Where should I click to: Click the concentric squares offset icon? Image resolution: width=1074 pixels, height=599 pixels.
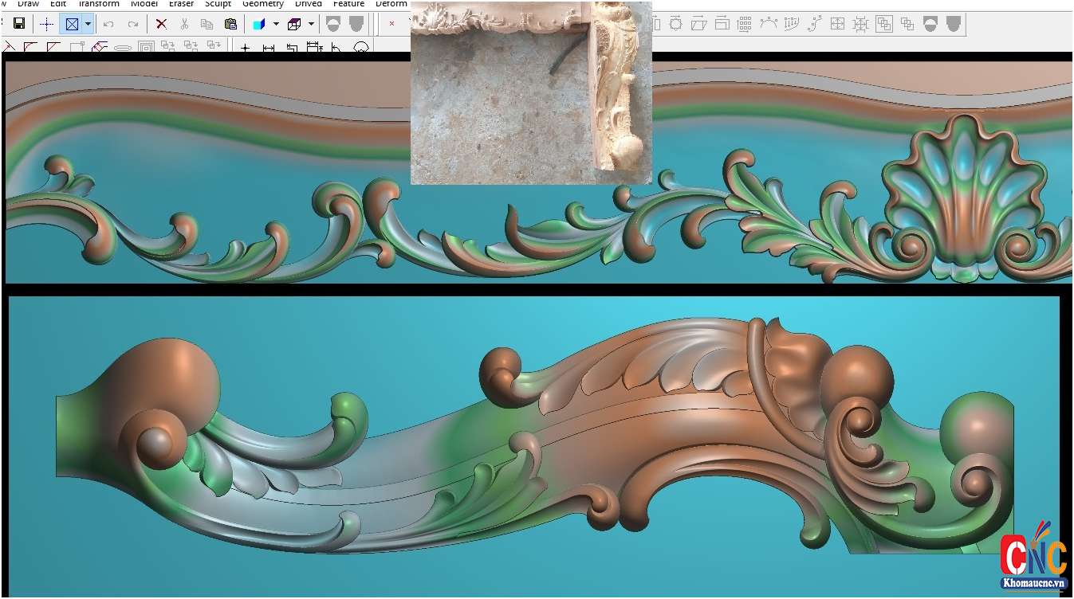click(146, 48)
